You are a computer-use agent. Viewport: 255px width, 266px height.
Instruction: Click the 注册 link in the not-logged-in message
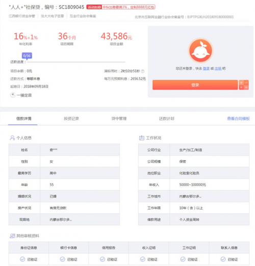pos(218,69)
